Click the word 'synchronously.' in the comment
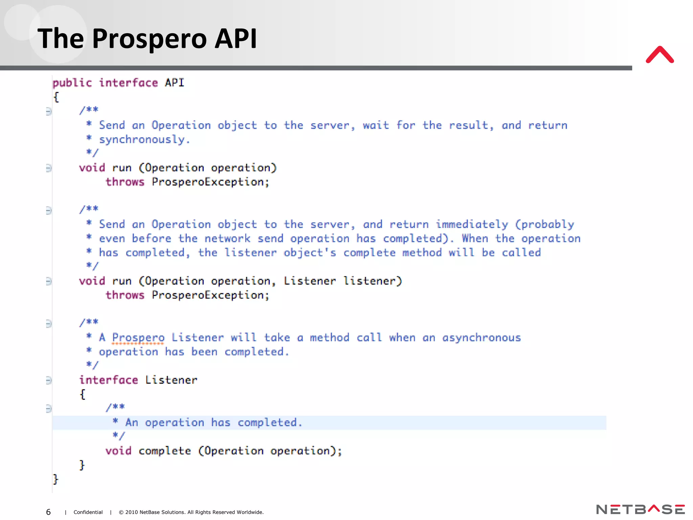 [x=144, y=139]
